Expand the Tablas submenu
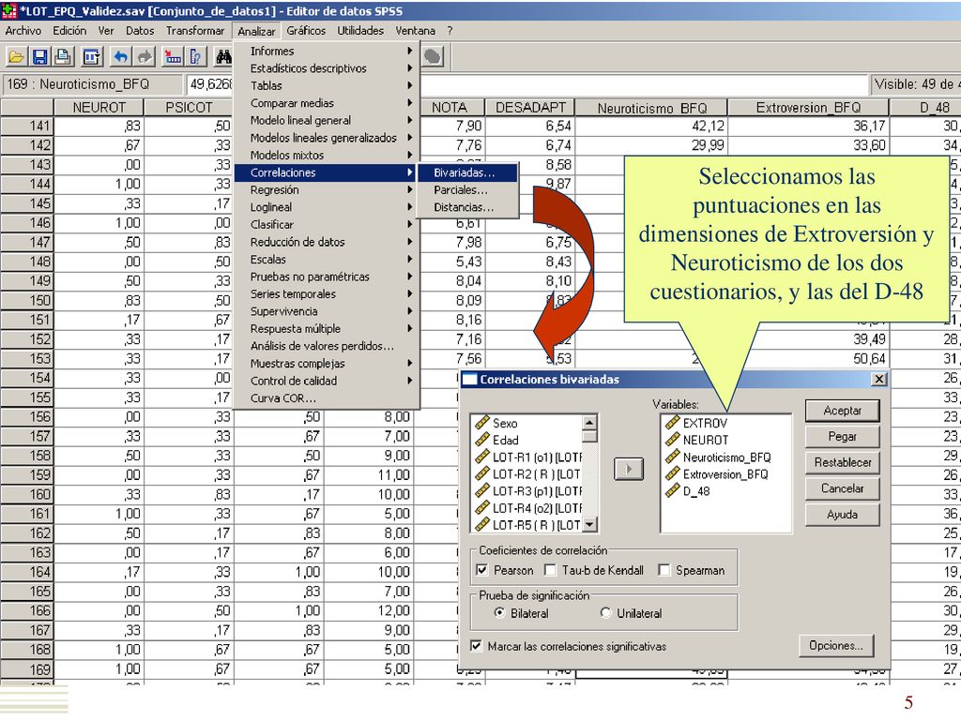This screenshot has width=961, height=720. point(327,85)
